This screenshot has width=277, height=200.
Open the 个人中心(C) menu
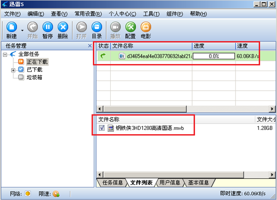point(122,14)
